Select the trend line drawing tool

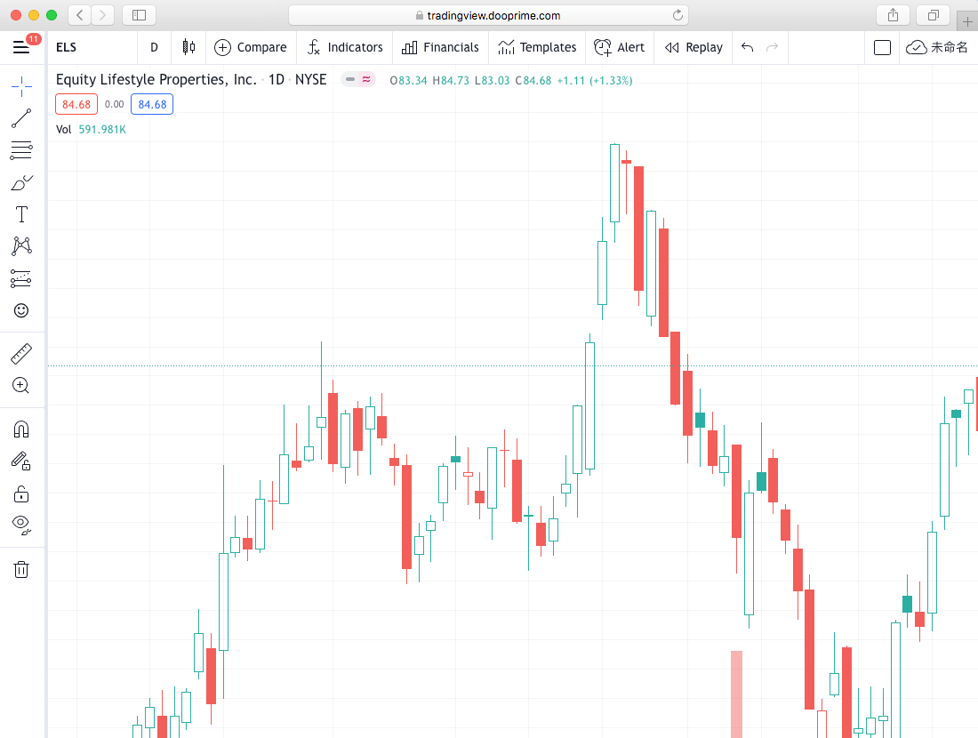coord(21,118)
